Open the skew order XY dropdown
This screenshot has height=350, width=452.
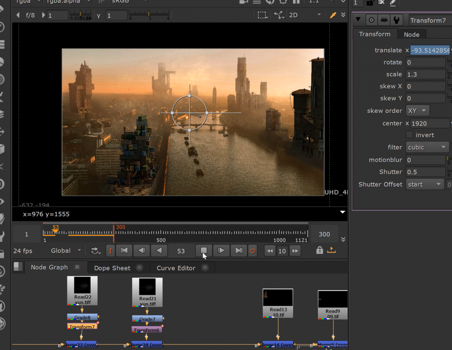coord(418,111)
